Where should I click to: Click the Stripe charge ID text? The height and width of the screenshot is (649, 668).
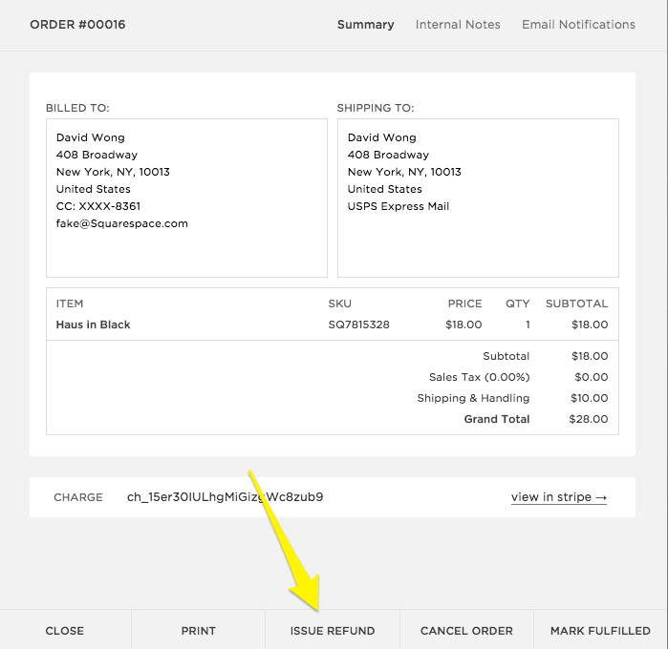point(225,497)
